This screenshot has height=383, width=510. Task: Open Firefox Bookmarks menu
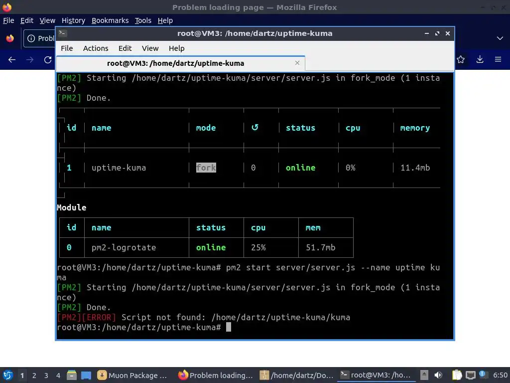pos(110,20)
